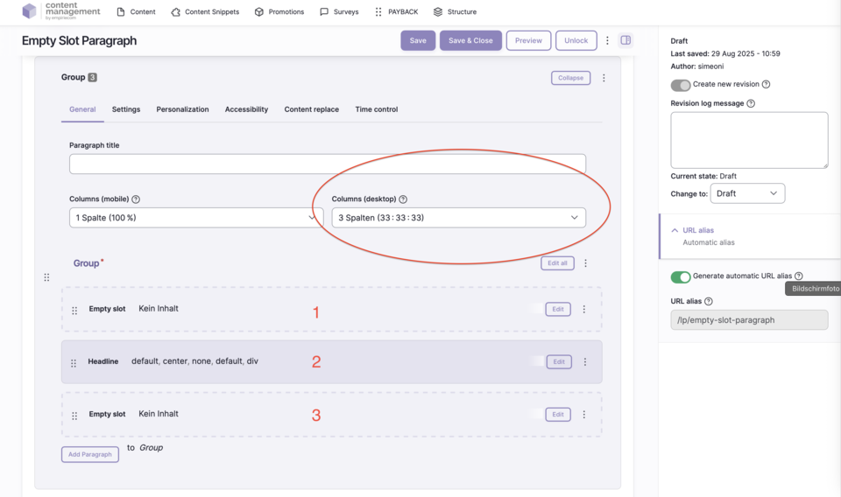
Task: Disable Generate automatic URL alias switch
Action: 681,276
